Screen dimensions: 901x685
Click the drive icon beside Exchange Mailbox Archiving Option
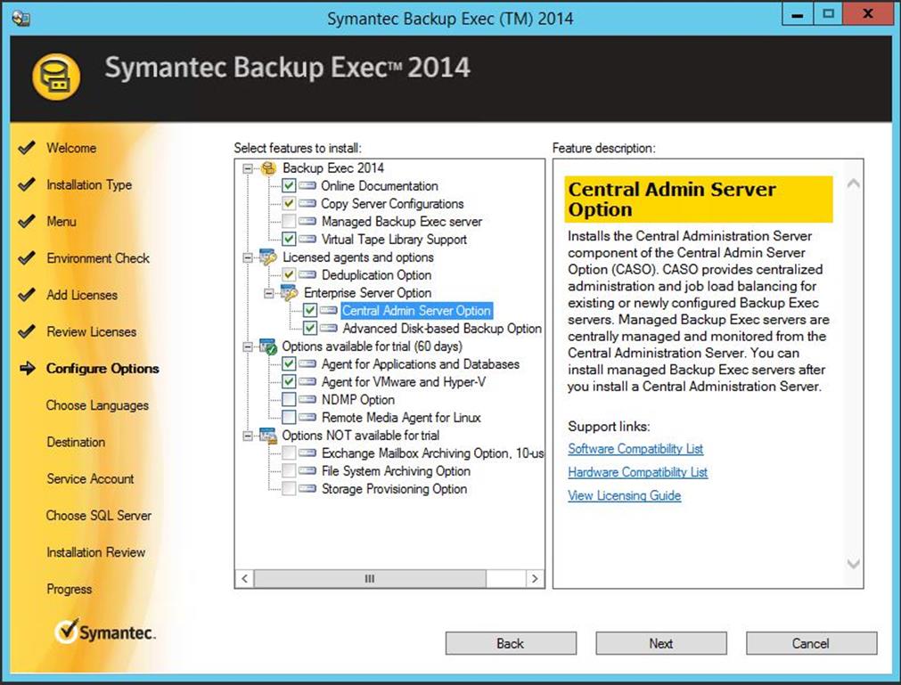pos(307,453)
